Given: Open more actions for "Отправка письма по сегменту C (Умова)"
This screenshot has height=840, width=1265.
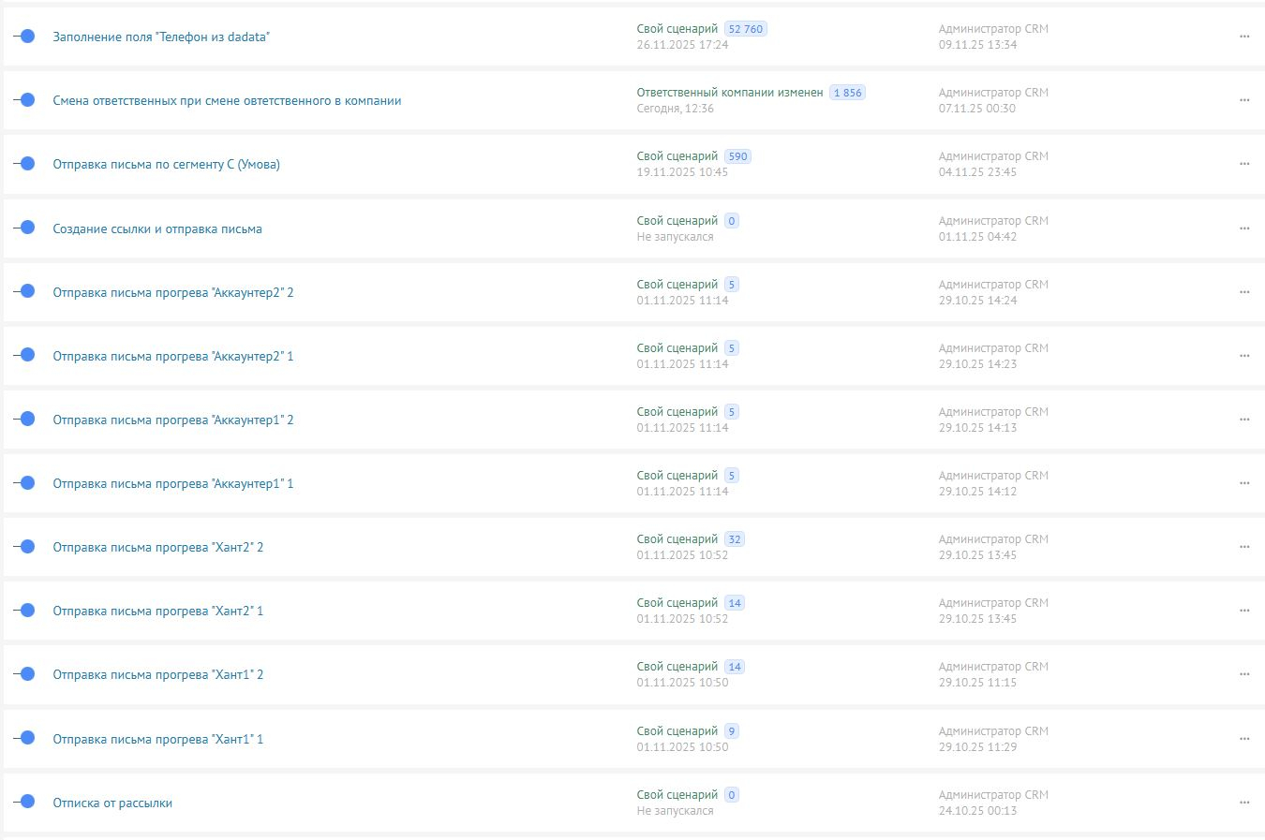Looking at the screenshot, I should tap(1244, 164).
